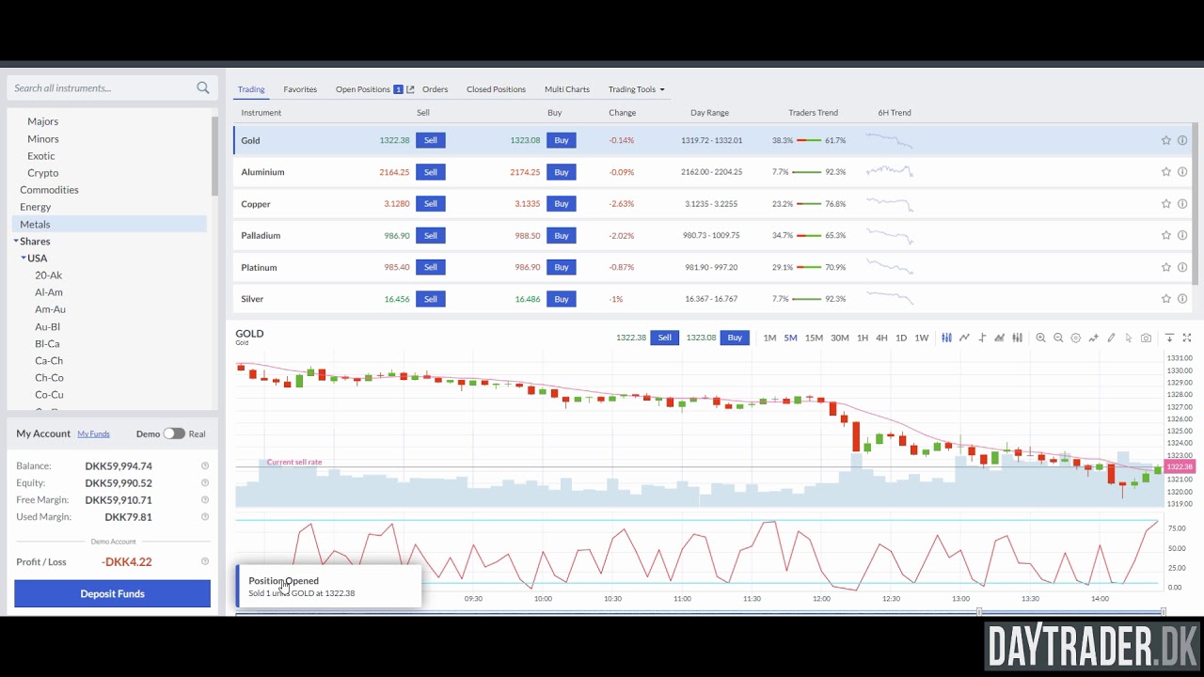View Platinum info icon
The image size is (1204, 677).
pyautogui.click(x=1182, y=267)
